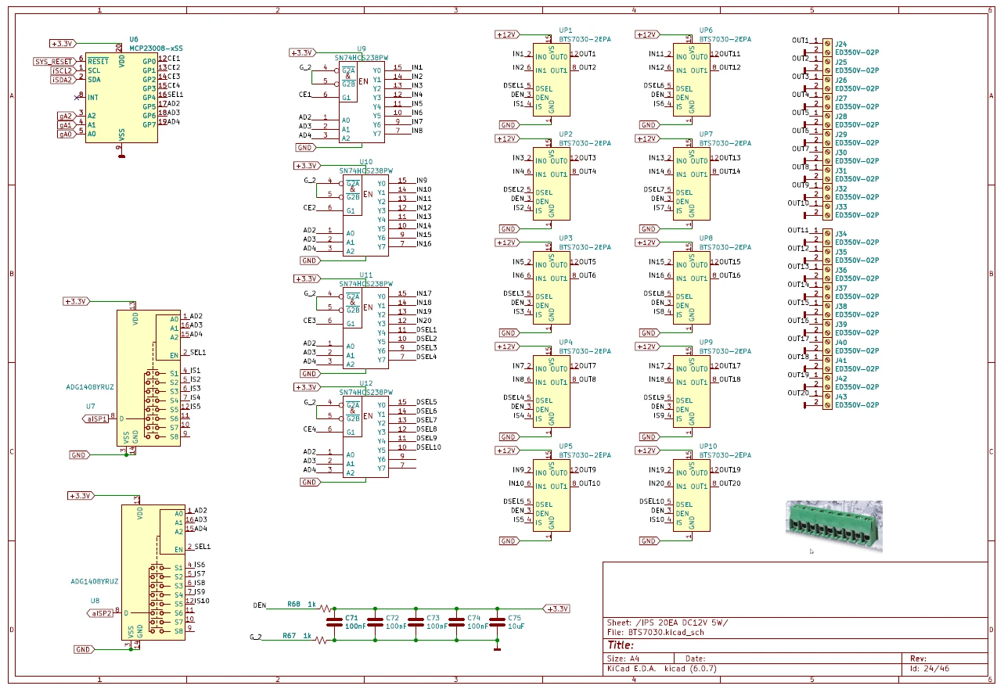Select the iSDA2 label on U6
This screenshot has width=1004, height=693.
tap(63, 79)
